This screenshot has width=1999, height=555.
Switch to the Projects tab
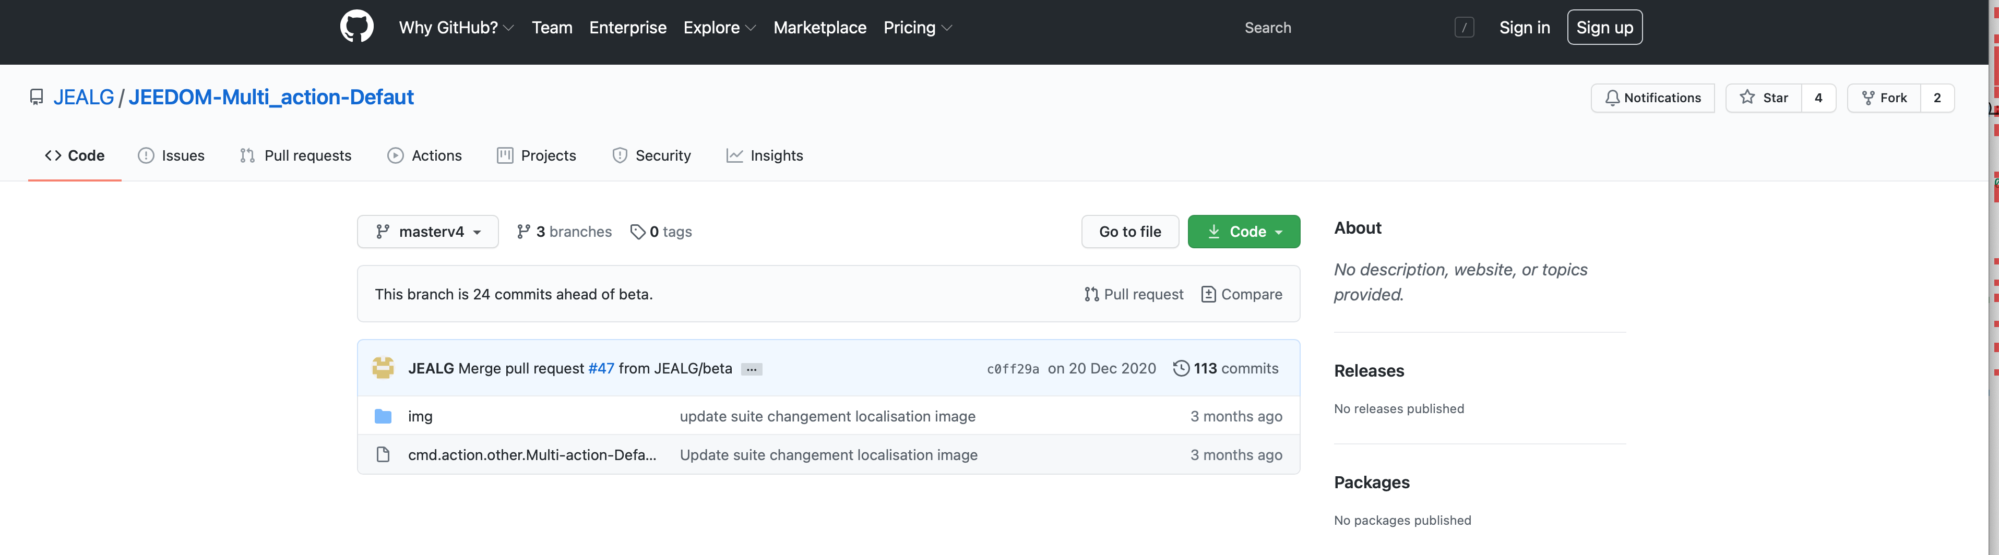pos(536,156)
